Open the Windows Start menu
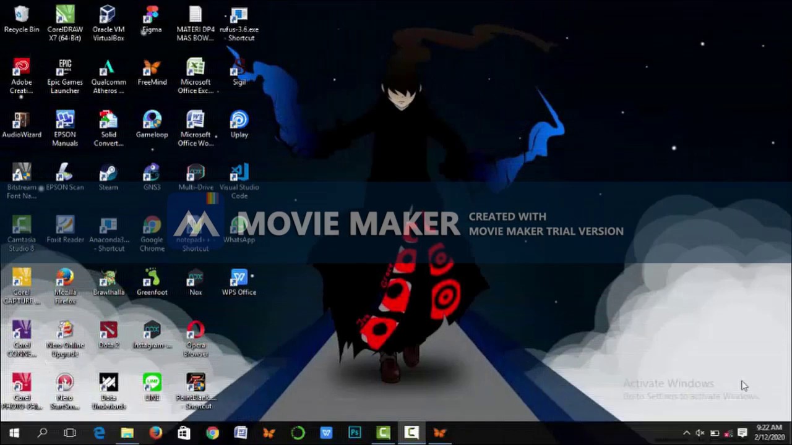Screen dimensions: 792x445 click(x=14, y=433)
